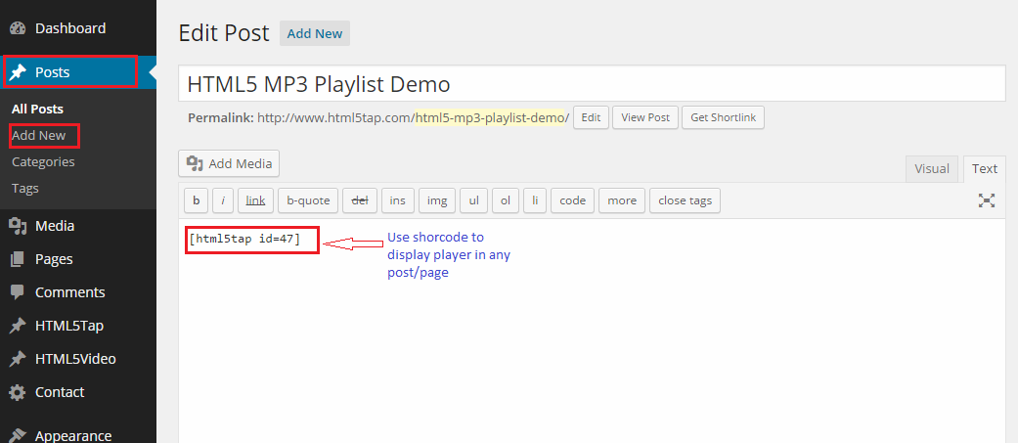Click the HTML5Tap pin icon
The height and width of the screenshot is (443, 1018).
(x=18, y=326)
